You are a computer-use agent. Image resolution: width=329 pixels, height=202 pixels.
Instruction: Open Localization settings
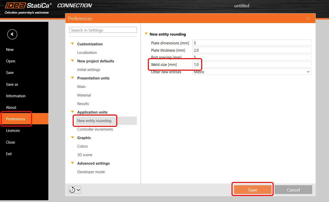[87, 52]
